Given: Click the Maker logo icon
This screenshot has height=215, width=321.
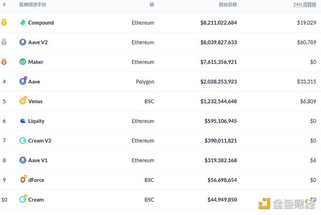Looking at the screenshot, I should click(x=22, y=62).
